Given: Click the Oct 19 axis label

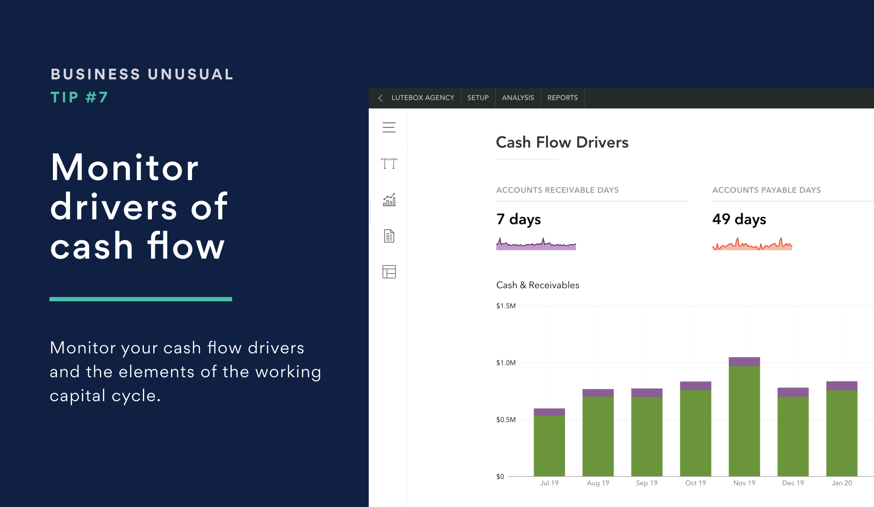Looking at the screenshot, I should click(x=695, y=483).
